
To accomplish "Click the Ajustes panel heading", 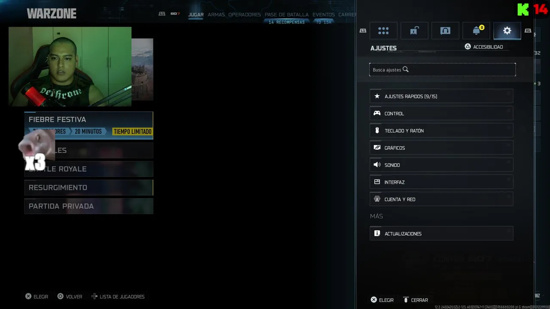I will 383,48.
